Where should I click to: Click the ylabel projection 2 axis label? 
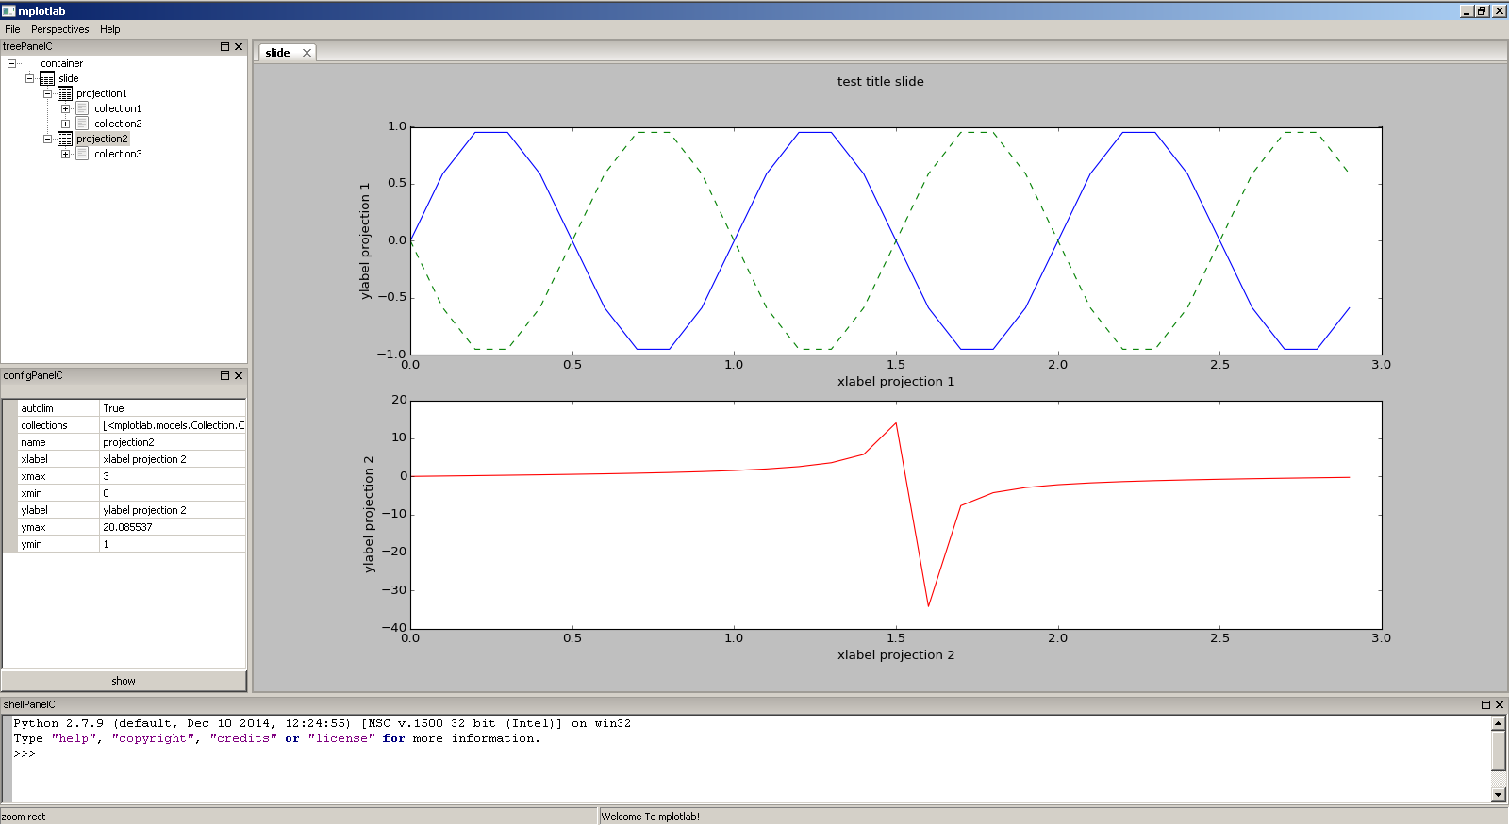tap(369, 515)
